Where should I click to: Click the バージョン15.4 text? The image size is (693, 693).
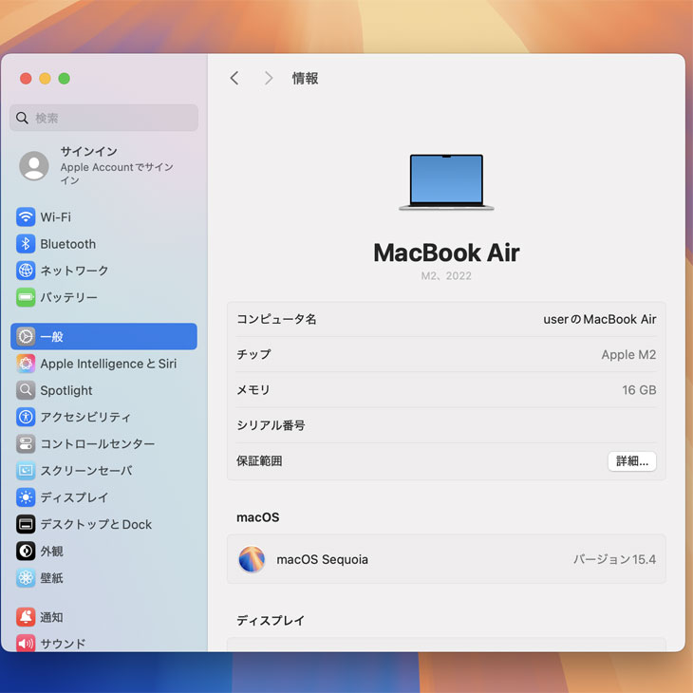coord(615,559)
